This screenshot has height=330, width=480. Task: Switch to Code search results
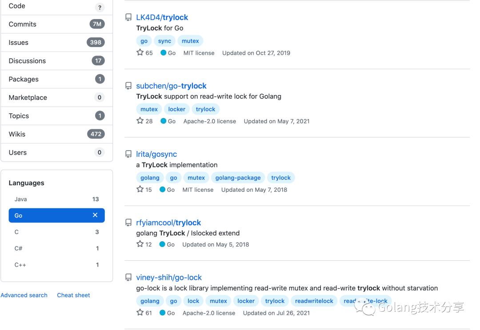pyautogui.click(x=56, y=7)
